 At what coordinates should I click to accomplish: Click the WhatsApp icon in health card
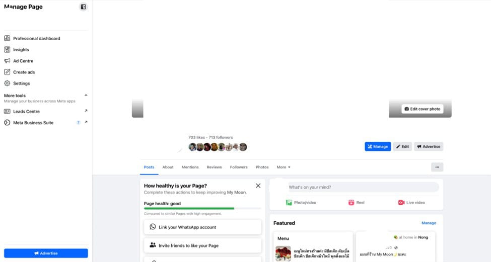click(x=153, y=227)
